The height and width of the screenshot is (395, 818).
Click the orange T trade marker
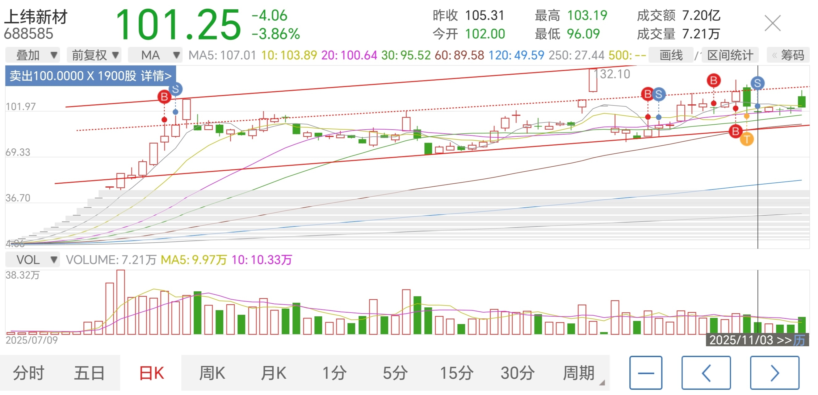click(747, 139)
